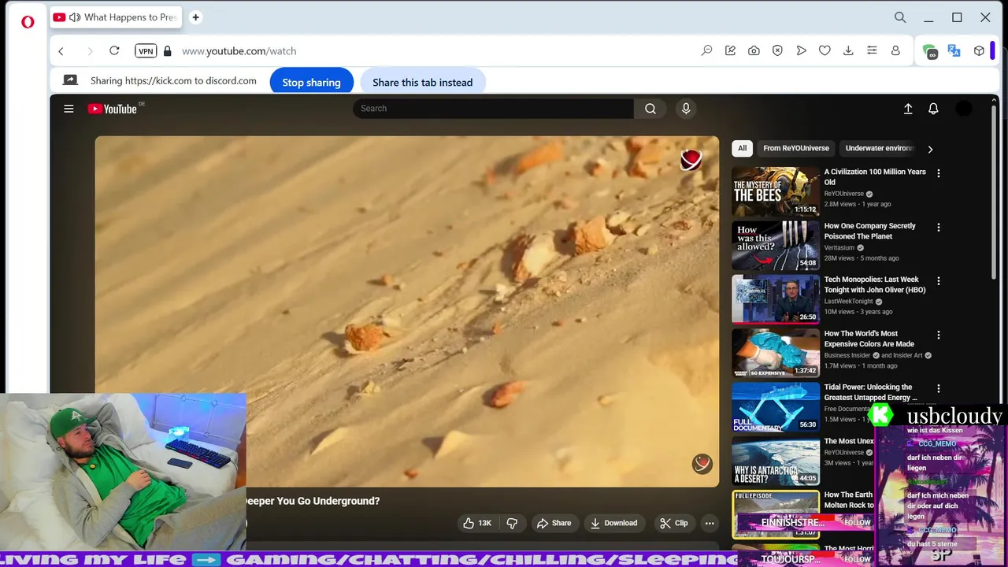
Task: Open YouTube create/upload icon
Action: coord(908,109)
